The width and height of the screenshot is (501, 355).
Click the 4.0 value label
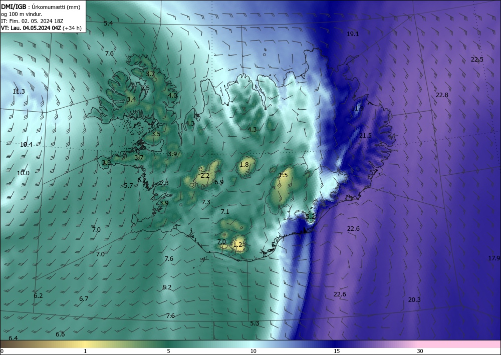tap(172, 96)
